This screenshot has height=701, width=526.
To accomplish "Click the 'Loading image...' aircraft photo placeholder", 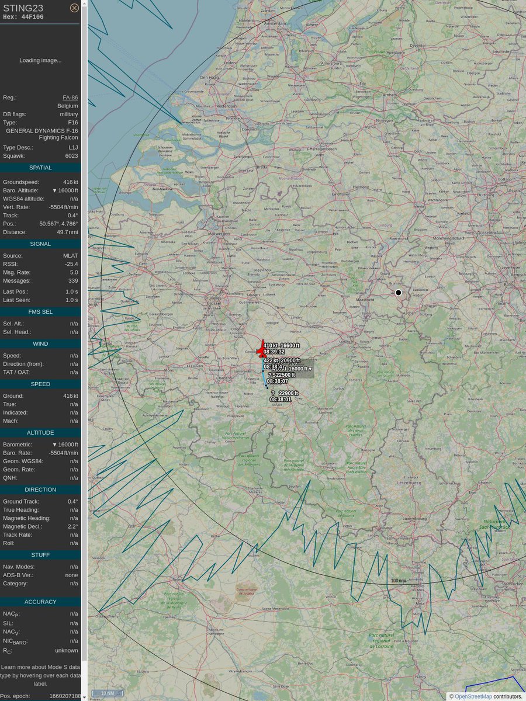I will tap(40, 60).
